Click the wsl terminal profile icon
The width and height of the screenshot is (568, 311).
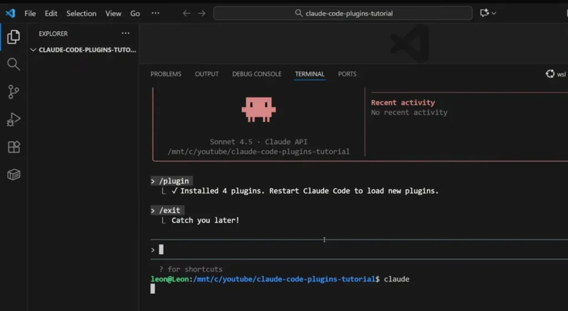click(x=550, y=74)
